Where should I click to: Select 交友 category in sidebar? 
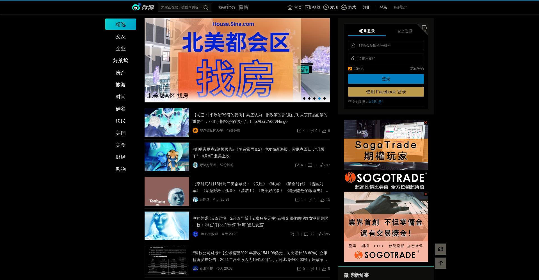click(x=121, y=36)
